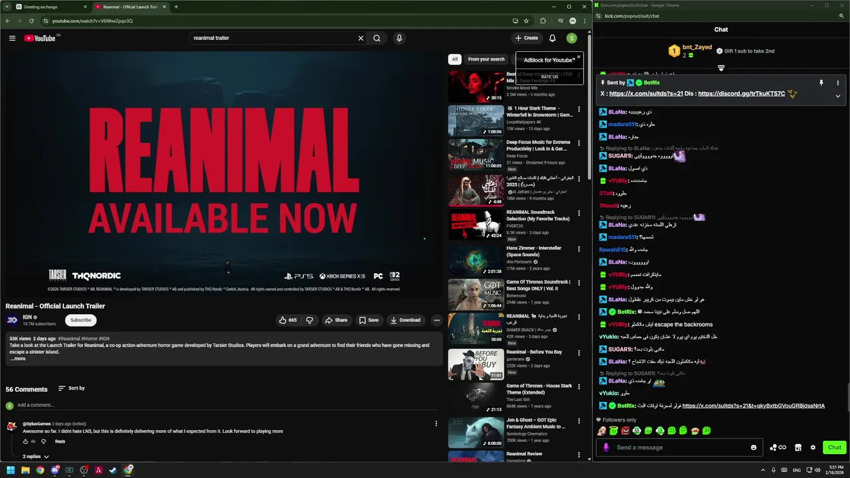The width and height of the screenshot is (850, 478).
Task: Dislike the Reanimal trailer video
Action: click(309, 320)
